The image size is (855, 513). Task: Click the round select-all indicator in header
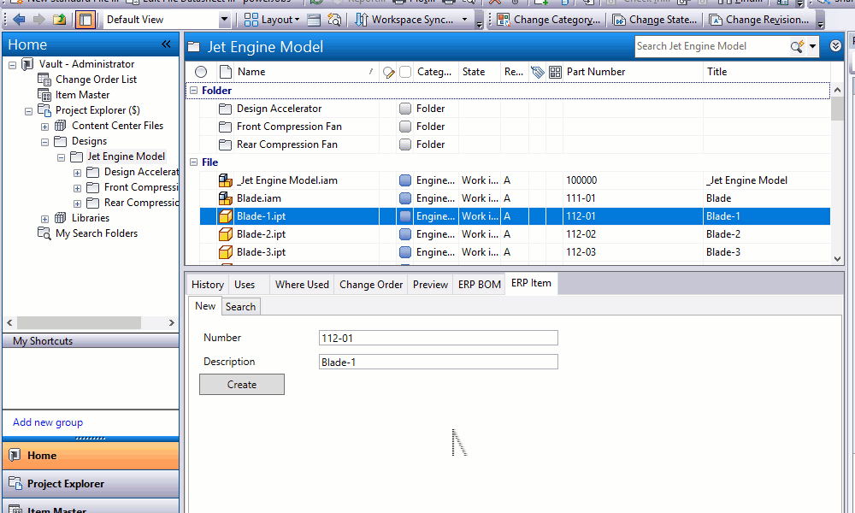(201, 72)
